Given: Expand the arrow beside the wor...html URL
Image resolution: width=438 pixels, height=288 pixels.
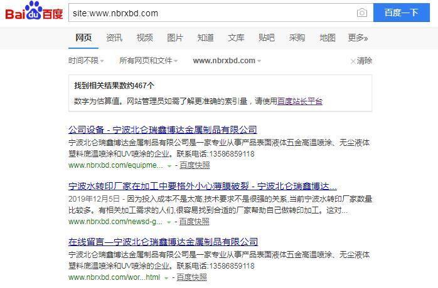Looking at the screenshot, I should (166, 278).
